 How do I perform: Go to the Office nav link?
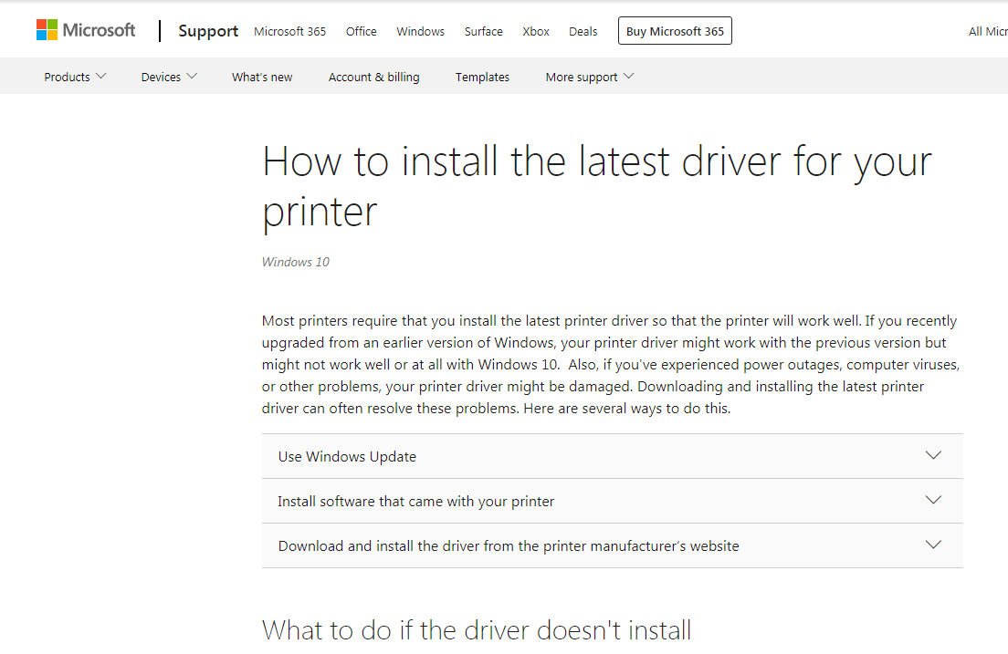point(361,31)
